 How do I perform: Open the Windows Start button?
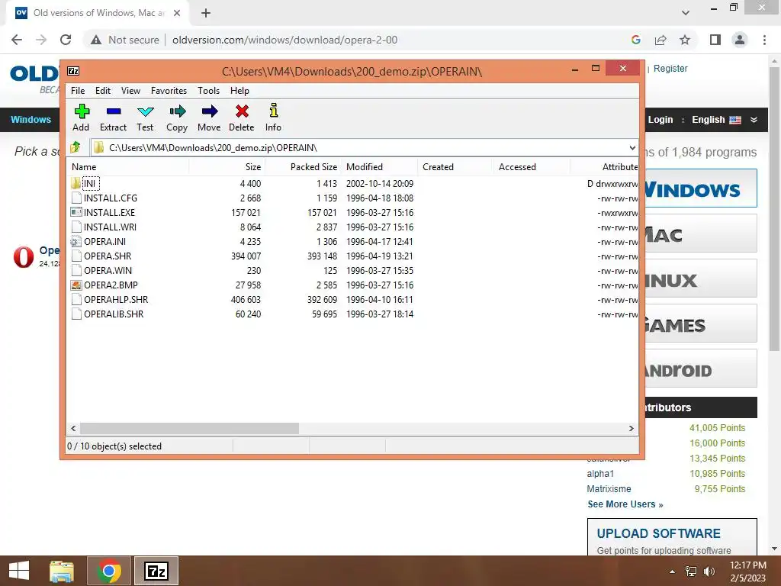19,571
